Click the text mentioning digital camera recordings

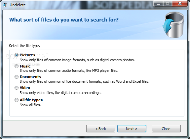[60, 93]
